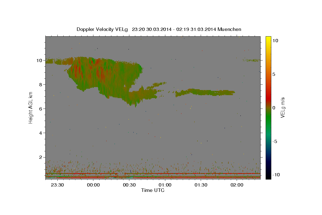Click the 'Muenchen' location text in title
The width and height of the screenshot is (322, 215).
229,29
